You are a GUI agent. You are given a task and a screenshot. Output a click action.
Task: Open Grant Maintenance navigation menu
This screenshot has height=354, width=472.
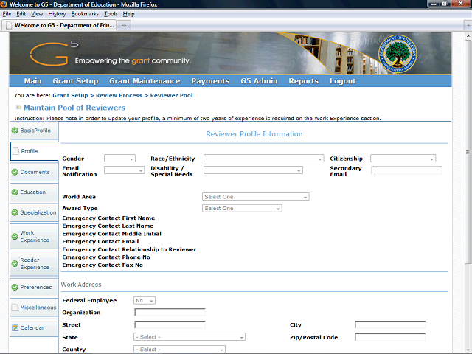[x=145, y=81]
